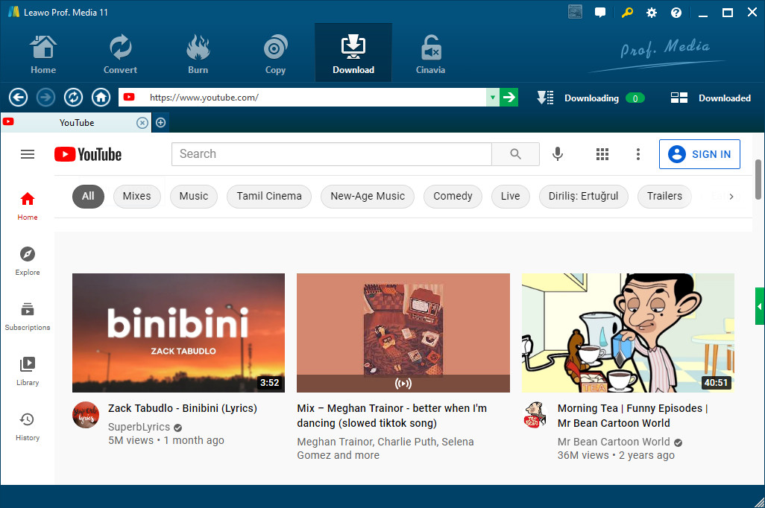The height and width of the screenshot is (508, 765).
Task: Click the YouTube Search input field
Action: pos(332,154)
